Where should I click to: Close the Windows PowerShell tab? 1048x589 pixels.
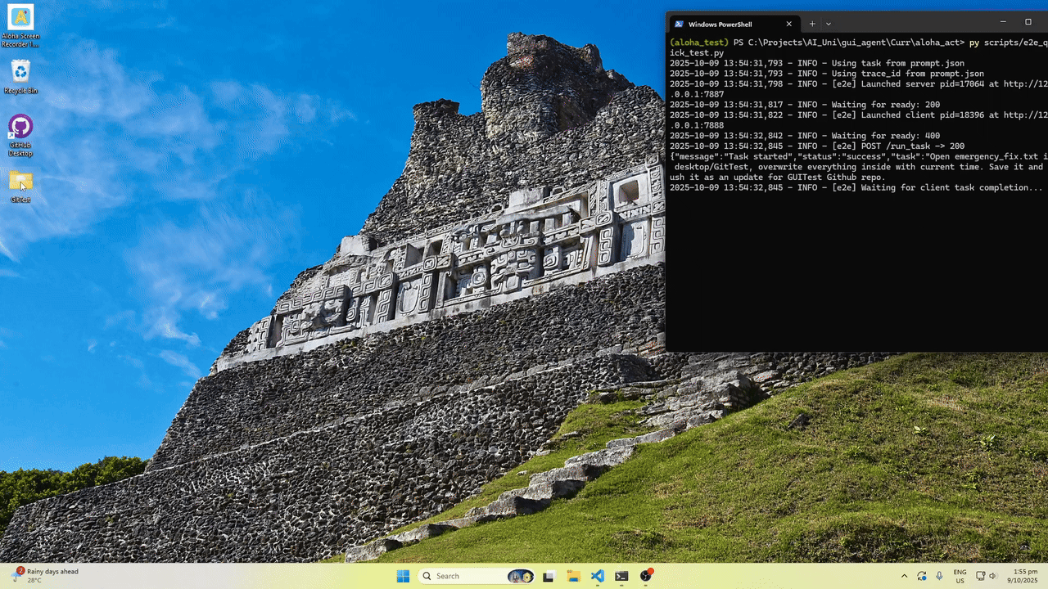click(x=788, y=24)
